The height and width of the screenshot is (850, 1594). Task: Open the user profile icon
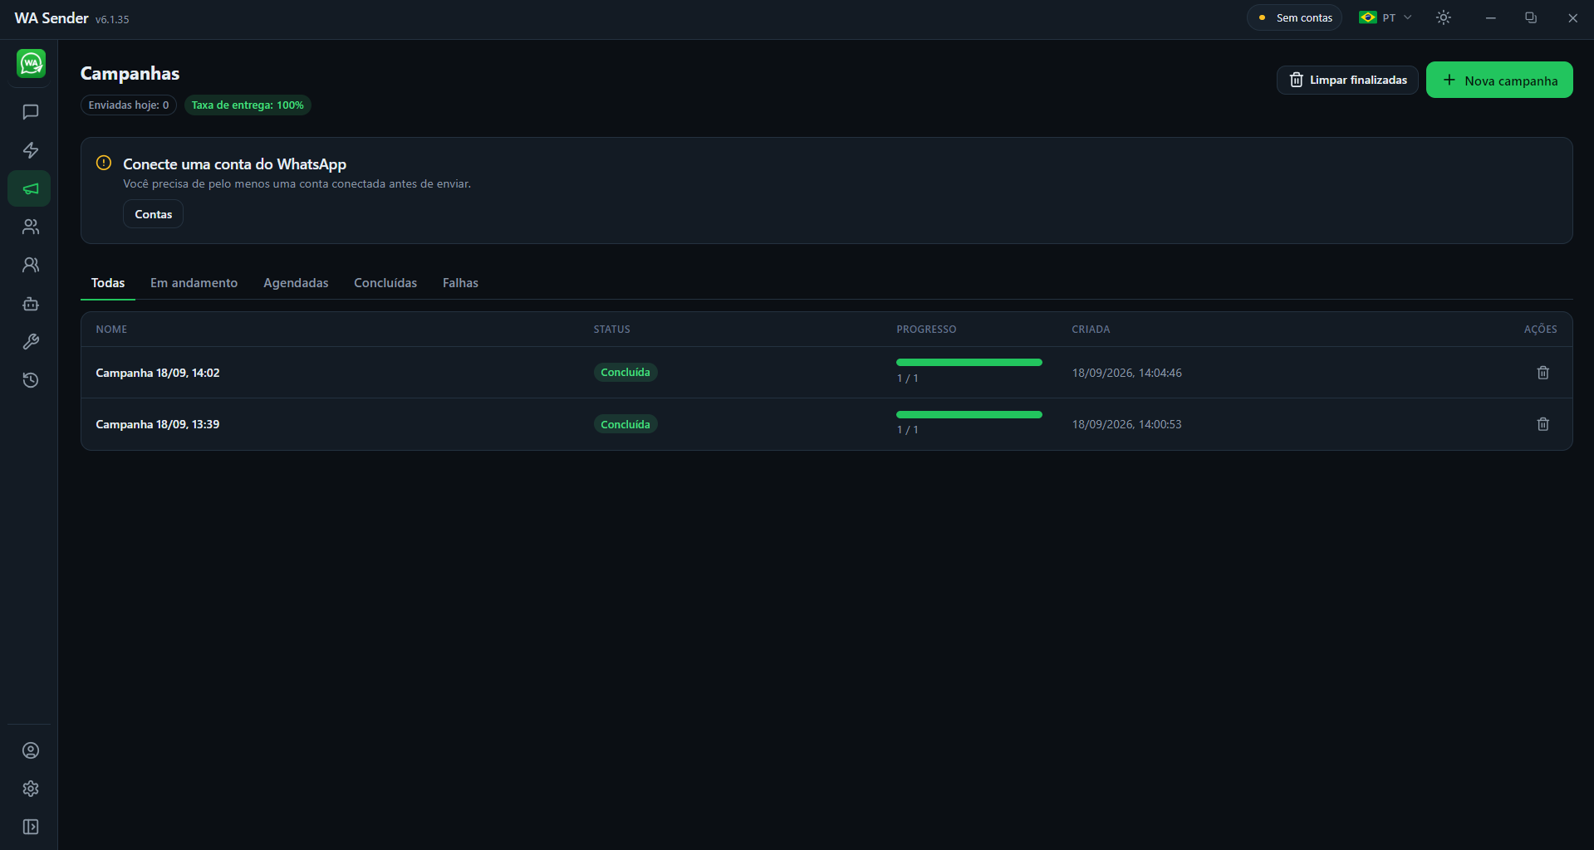coord(31,750)
